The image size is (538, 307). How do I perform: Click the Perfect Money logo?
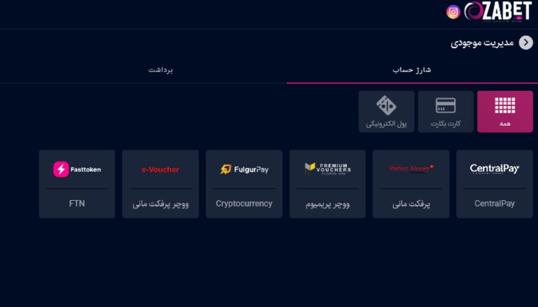click(x=410, y=169)
